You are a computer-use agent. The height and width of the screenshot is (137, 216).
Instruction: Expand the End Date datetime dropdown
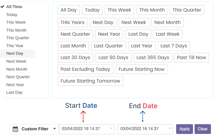pyautogui.click(x=170, y=129)
